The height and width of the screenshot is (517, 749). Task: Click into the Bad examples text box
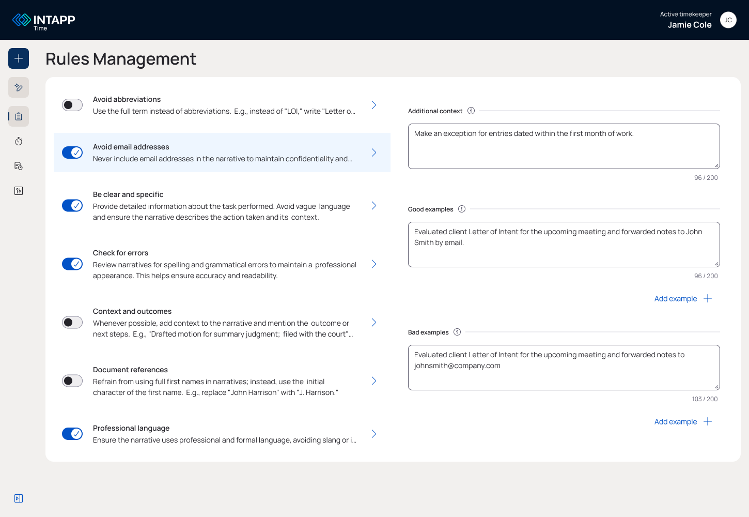(x=564, y=368)
